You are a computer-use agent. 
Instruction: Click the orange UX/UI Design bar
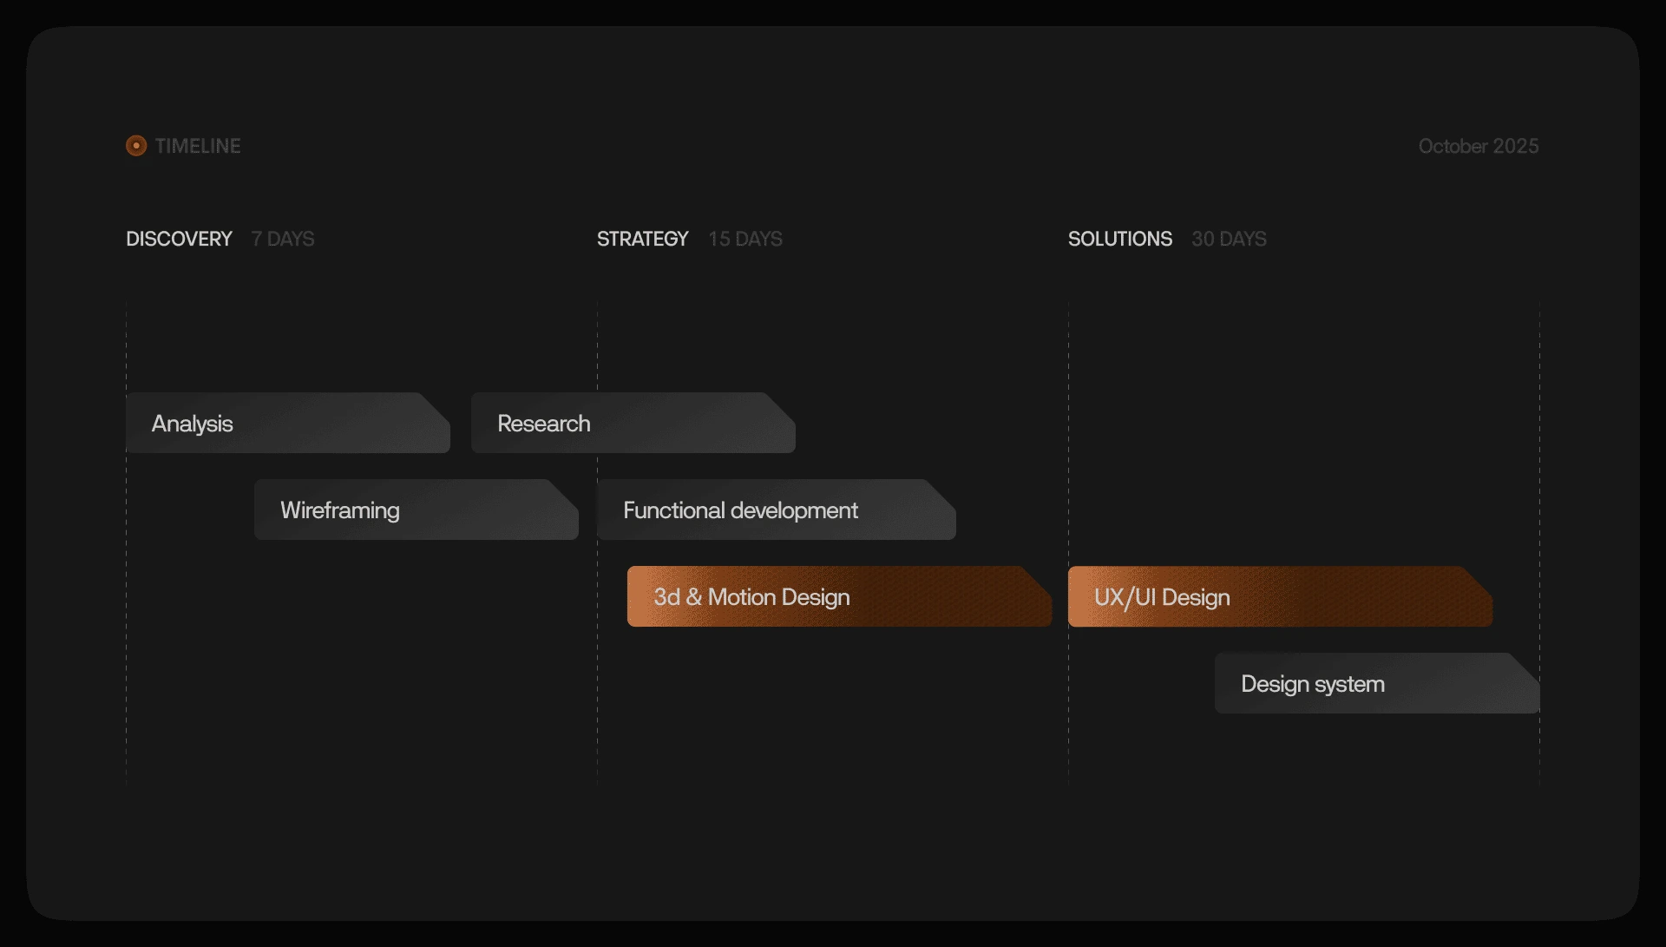1279,597
